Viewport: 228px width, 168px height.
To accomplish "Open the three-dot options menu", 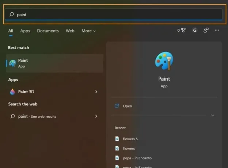I will tap(217, 31).
